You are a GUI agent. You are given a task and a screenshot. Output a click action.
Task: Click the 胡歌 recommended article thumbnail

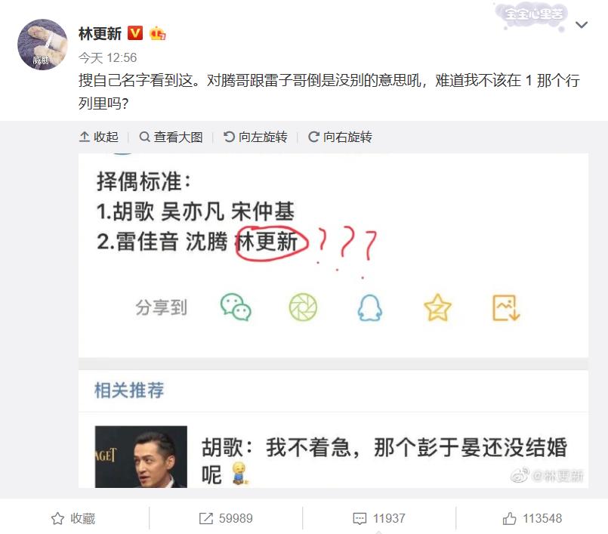[x=141, y=457]
